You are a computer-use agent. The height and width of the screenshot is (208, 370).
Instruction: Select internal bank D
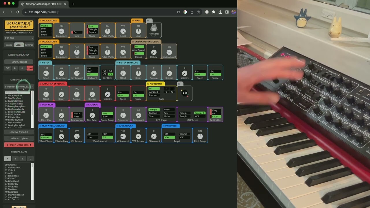tap(30, 159)
